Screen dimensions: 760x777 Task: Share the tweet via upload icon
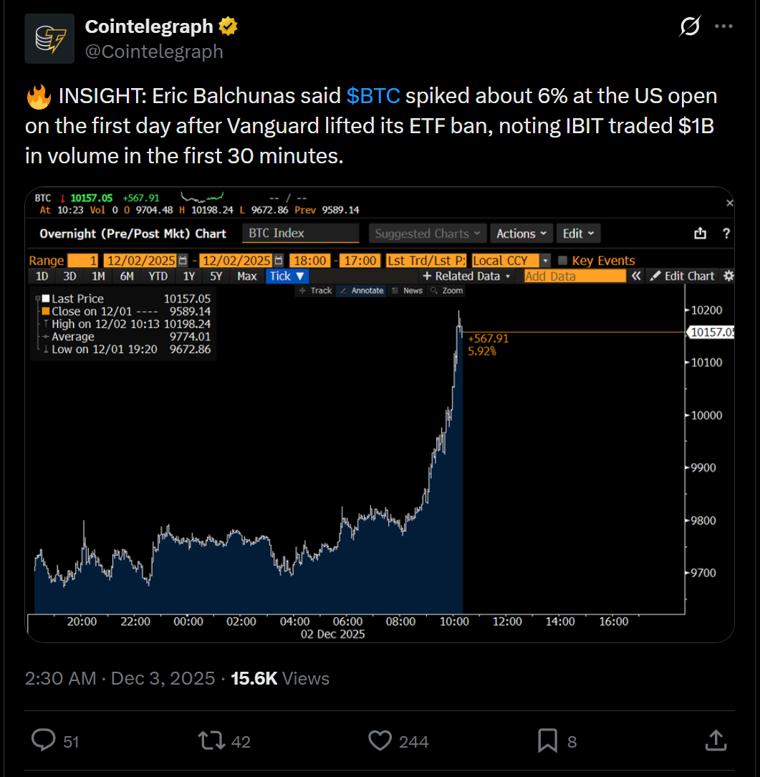click(716, 740)
